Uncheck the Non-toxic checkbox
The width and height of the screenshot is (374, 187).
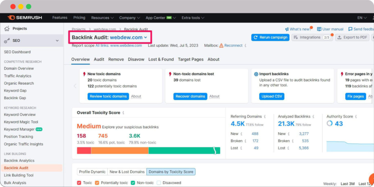133,183
